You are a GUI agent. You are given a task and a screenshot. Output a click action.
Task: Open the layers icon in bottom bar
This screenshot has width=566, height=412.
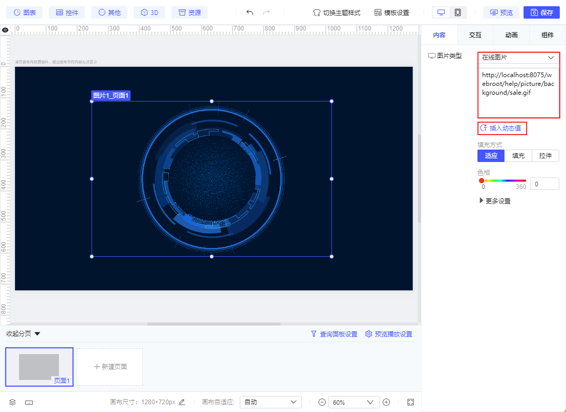pos(13,402)
